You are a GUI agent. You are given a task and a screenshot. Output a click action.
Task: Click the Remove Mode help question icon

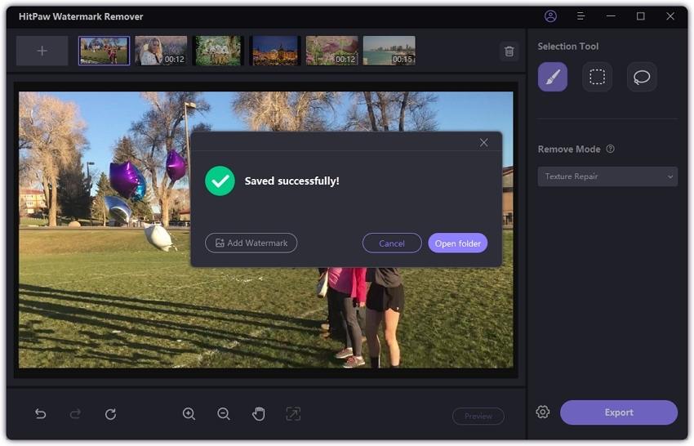611,149
